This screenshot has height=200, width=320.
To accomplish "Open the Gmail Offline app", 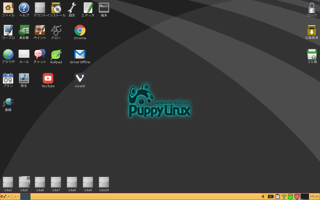I will pos(80,54).
